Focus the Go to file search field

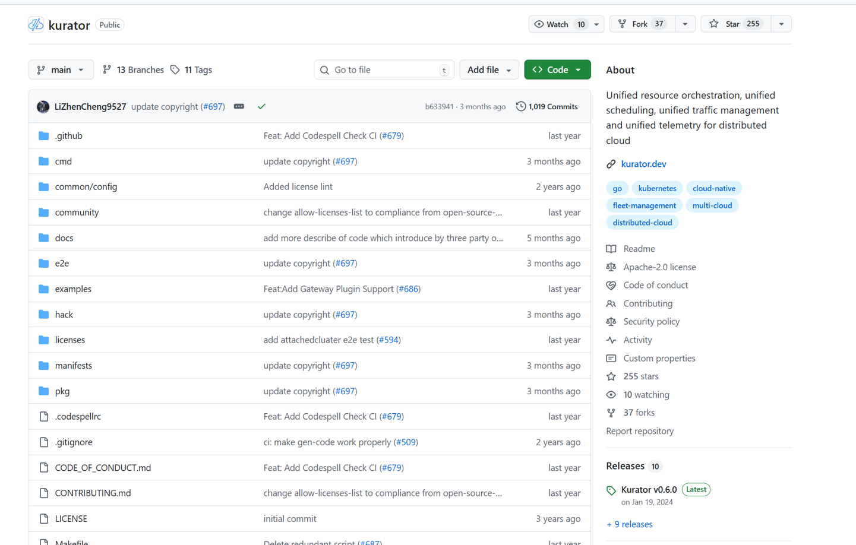pos(384,70)
